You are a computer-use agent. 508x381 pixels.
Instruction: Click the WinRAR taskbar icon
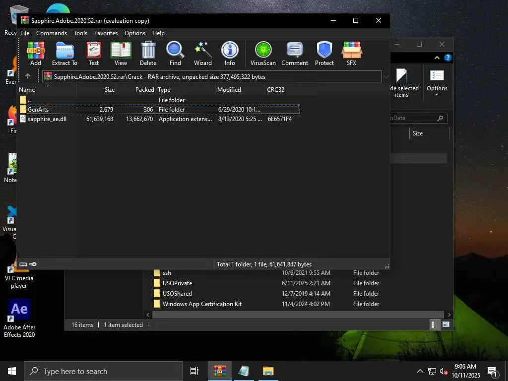click(220, 371)
